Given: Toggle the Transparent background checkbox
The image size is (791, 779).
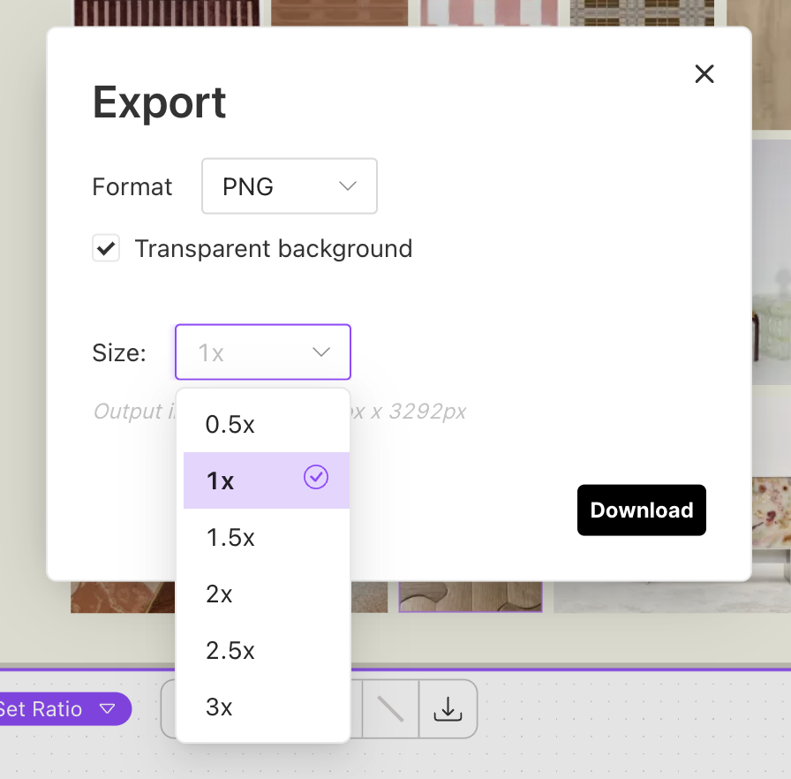Looking at the screenshot, I should point(106,248).
